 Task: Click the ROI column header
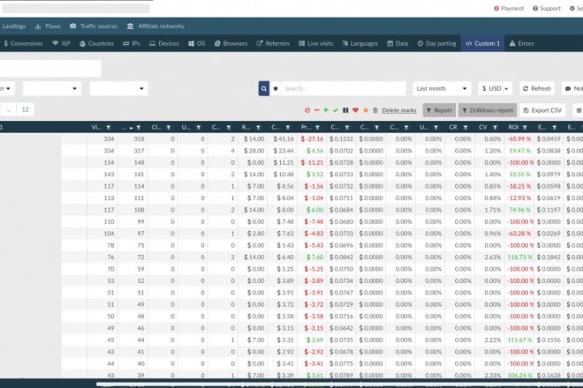[513, 127]
